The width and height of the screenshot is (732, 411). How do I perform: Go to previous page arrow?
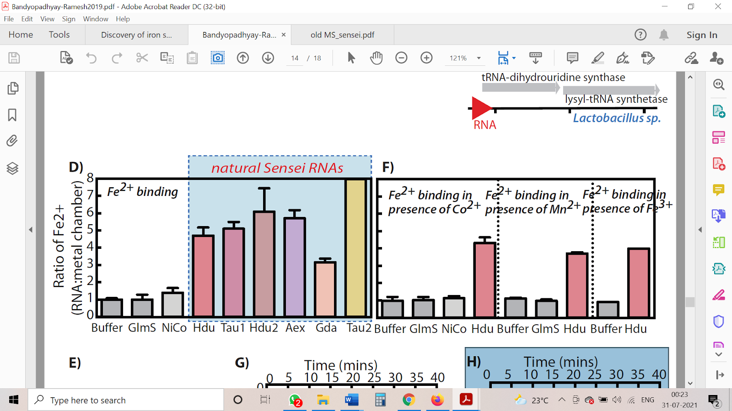click(x=243, y=58)
